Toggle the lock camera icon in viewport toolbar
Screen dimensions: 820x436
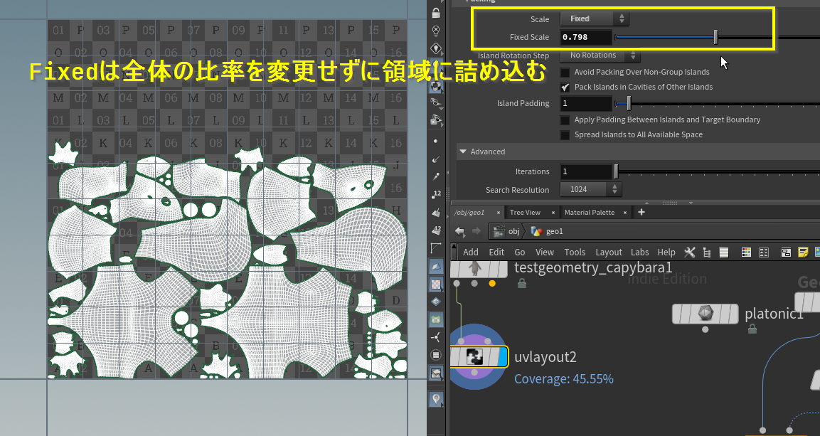[436, 13]
